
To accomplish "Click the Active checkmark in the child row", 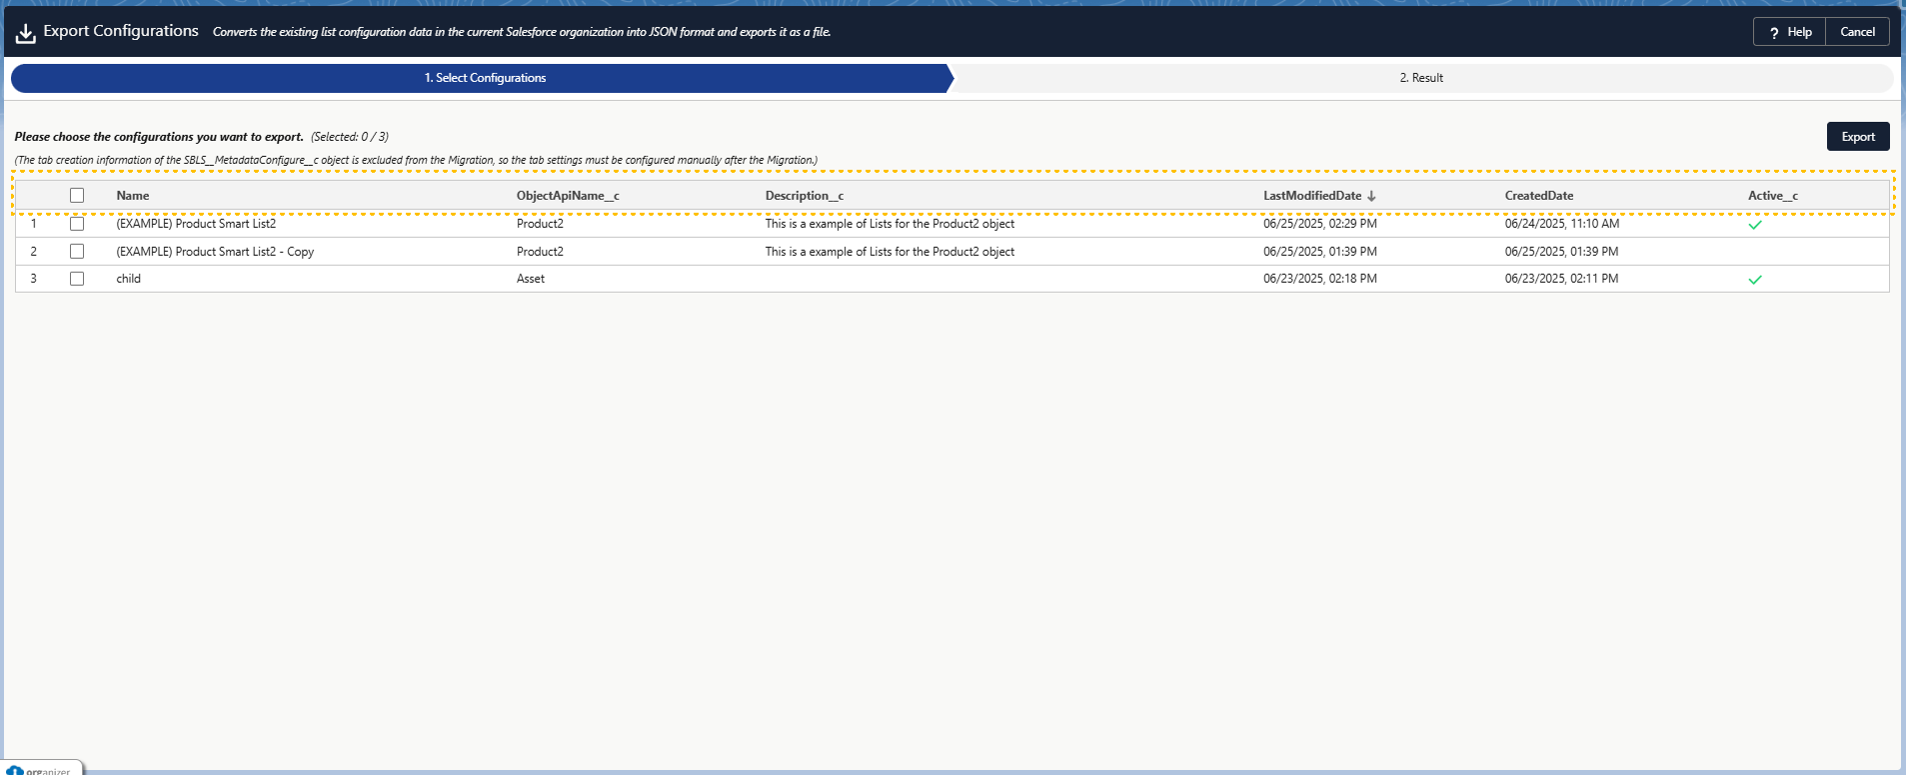I will pos(1754,280).
